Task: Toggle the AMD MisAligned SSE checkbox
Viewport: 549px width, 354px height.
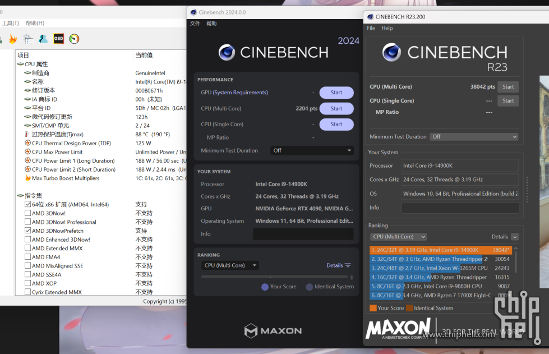Action: [27, 265]
